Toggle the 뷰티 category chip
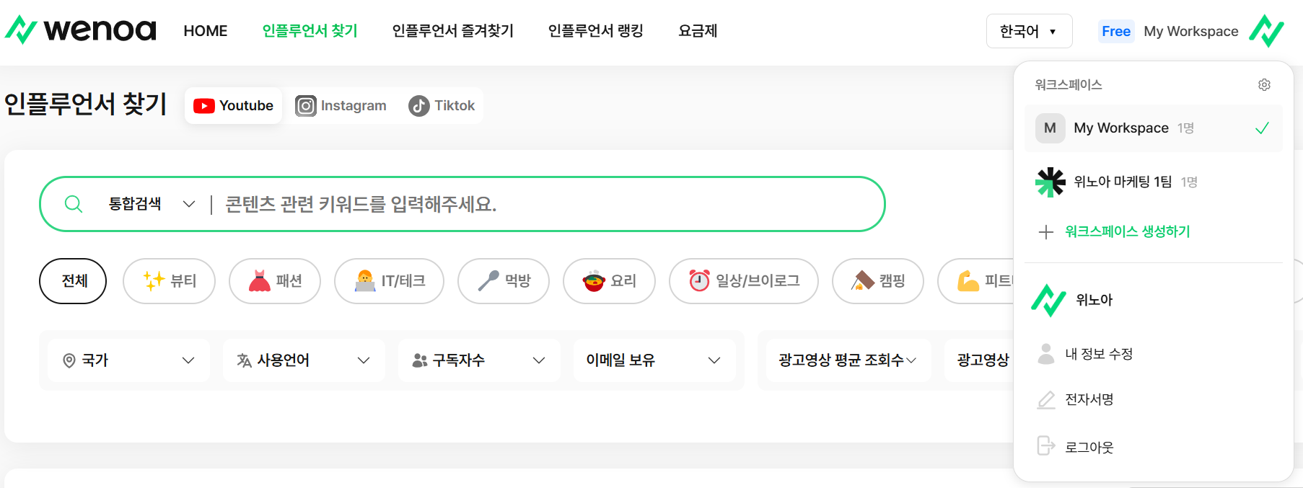Viewport: 1303px width, 488px height. pyautogui.click(x=169, y=281)
